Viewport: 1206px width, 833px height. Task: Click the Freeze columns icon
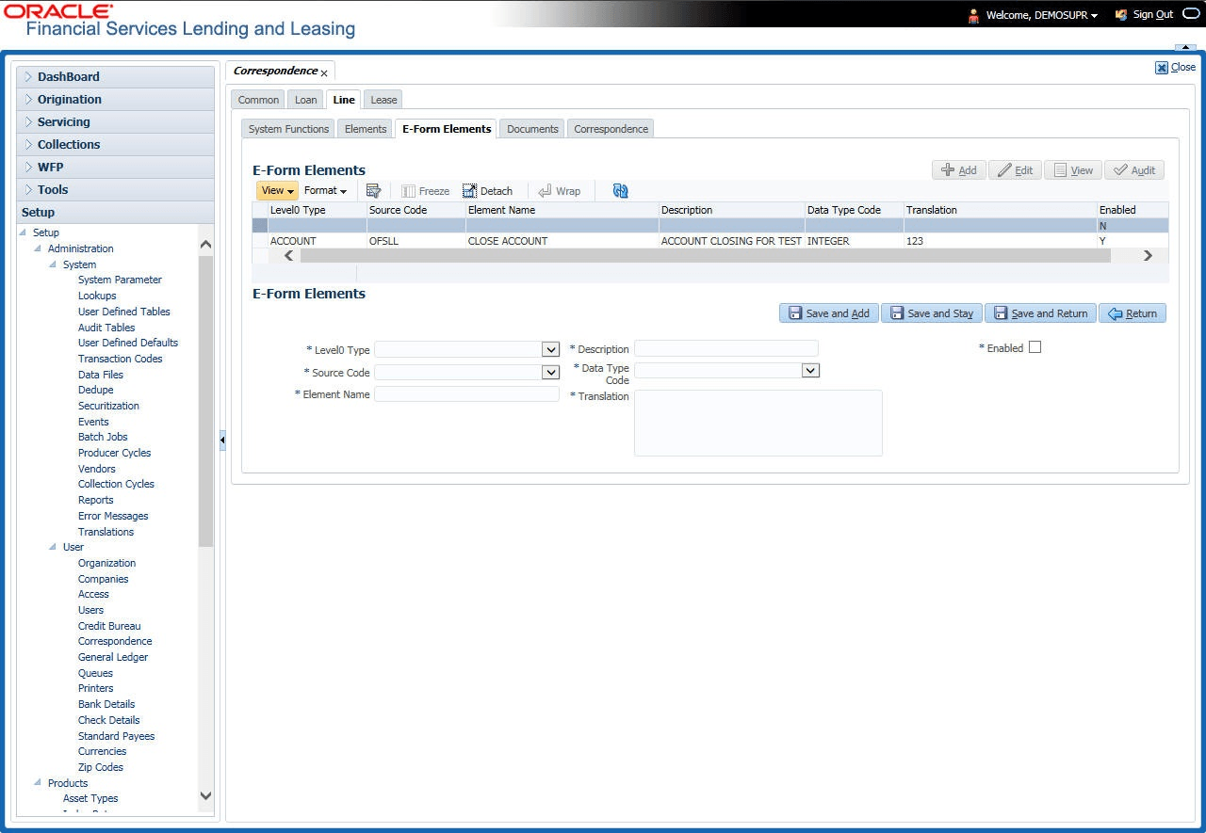[x=426, y=191]
